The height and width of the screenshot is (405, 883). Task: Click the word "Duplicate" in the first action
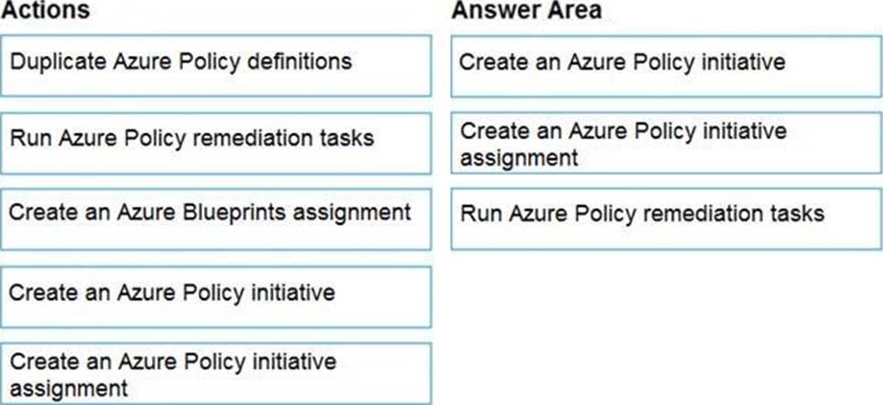pos(59,61)
